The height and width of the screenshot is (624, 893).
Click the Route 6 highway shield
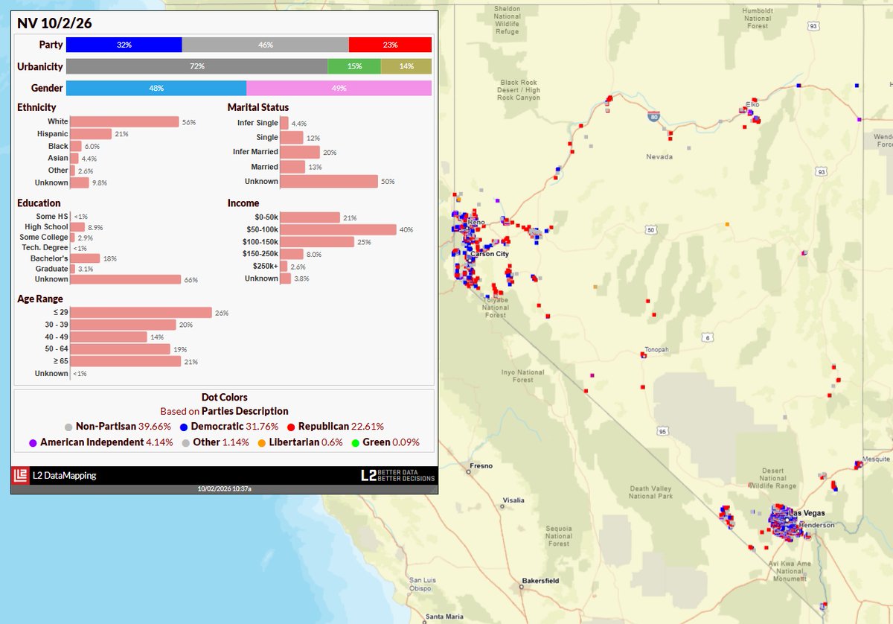pos(708,339)
